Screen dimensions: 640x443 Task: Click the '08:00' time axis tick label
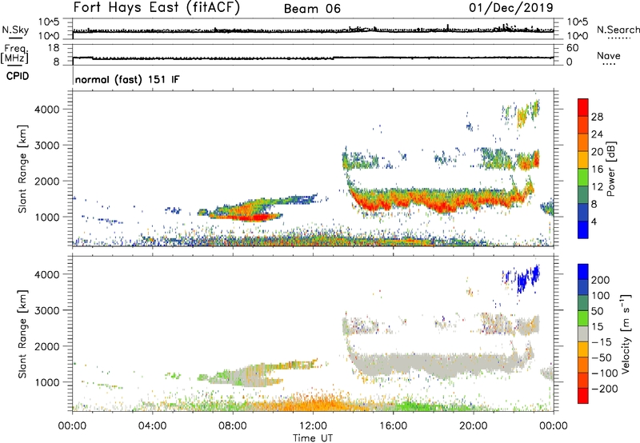pyautogui.click(x=232, y=426)
